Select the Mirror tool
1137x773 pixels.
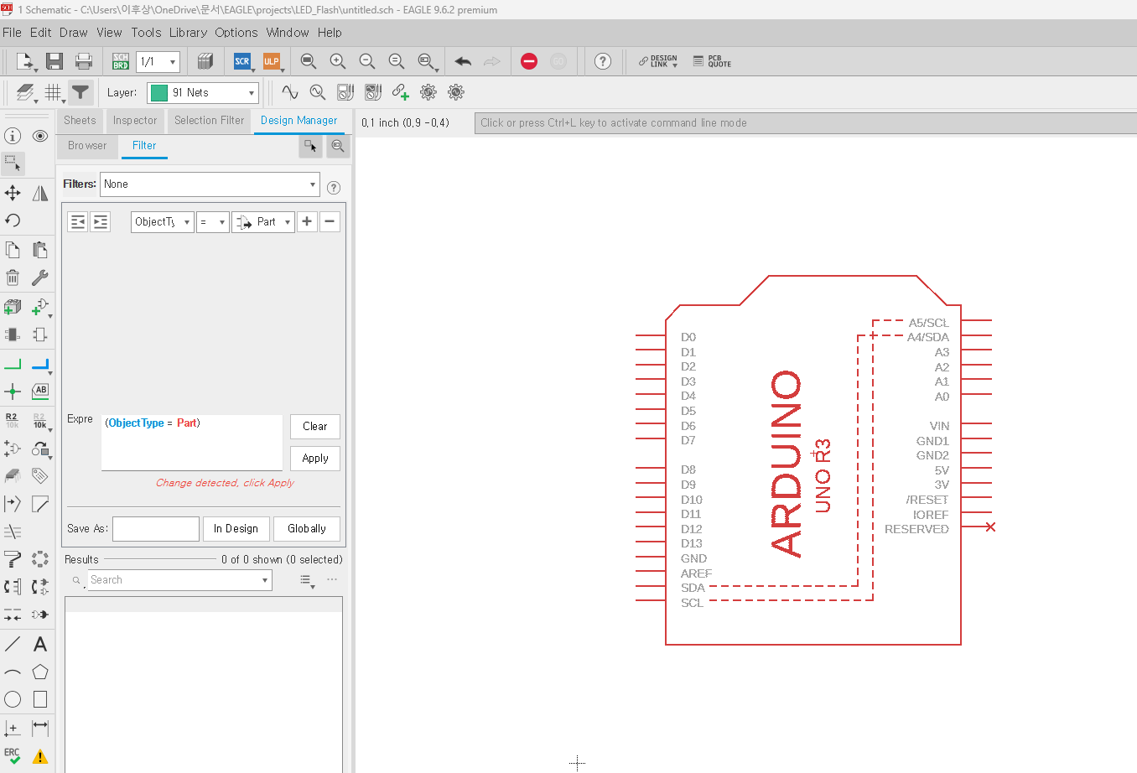coord(40,194)
